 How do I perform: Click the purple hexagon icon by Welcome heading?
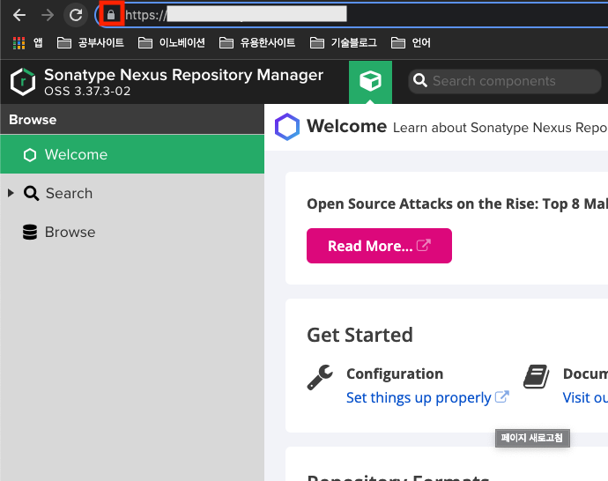click(287, 127)
